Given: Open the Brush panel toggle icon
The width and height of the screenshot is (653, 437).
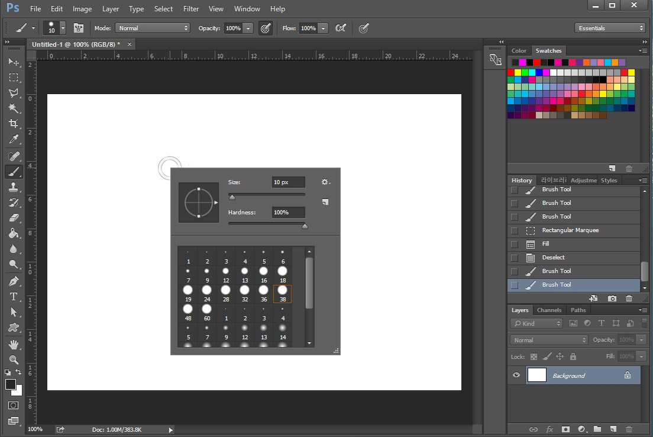Looking at the screenshot, I should (78, 28).
